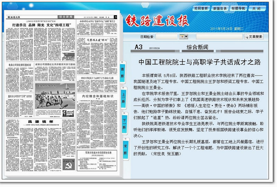Open 标题导航 headline navigation
The image size is (277, 187).
point(239,8)
